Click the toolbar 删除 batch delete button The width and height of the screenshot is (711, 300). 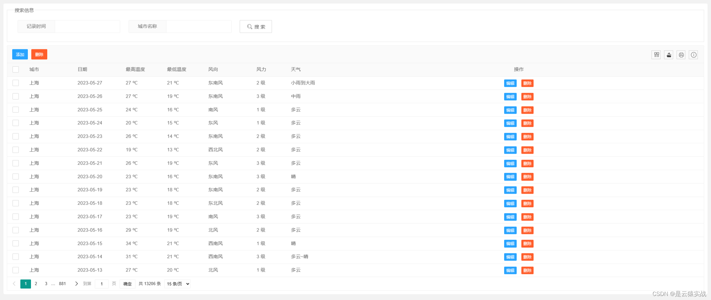pyautogui.click(x=39, y=54)
